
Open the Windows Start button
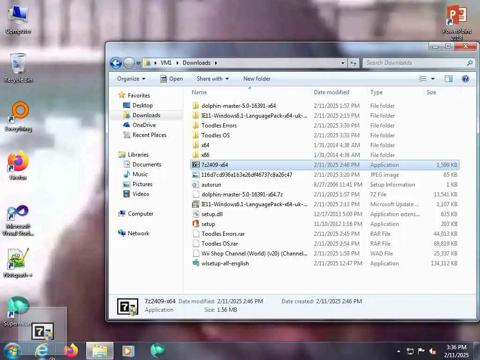click(12, 351)
